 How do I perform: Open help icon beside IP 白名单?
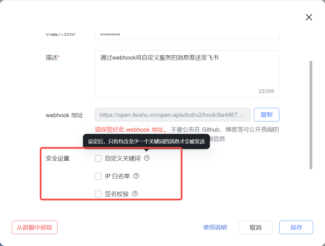[x=136, y=176]
